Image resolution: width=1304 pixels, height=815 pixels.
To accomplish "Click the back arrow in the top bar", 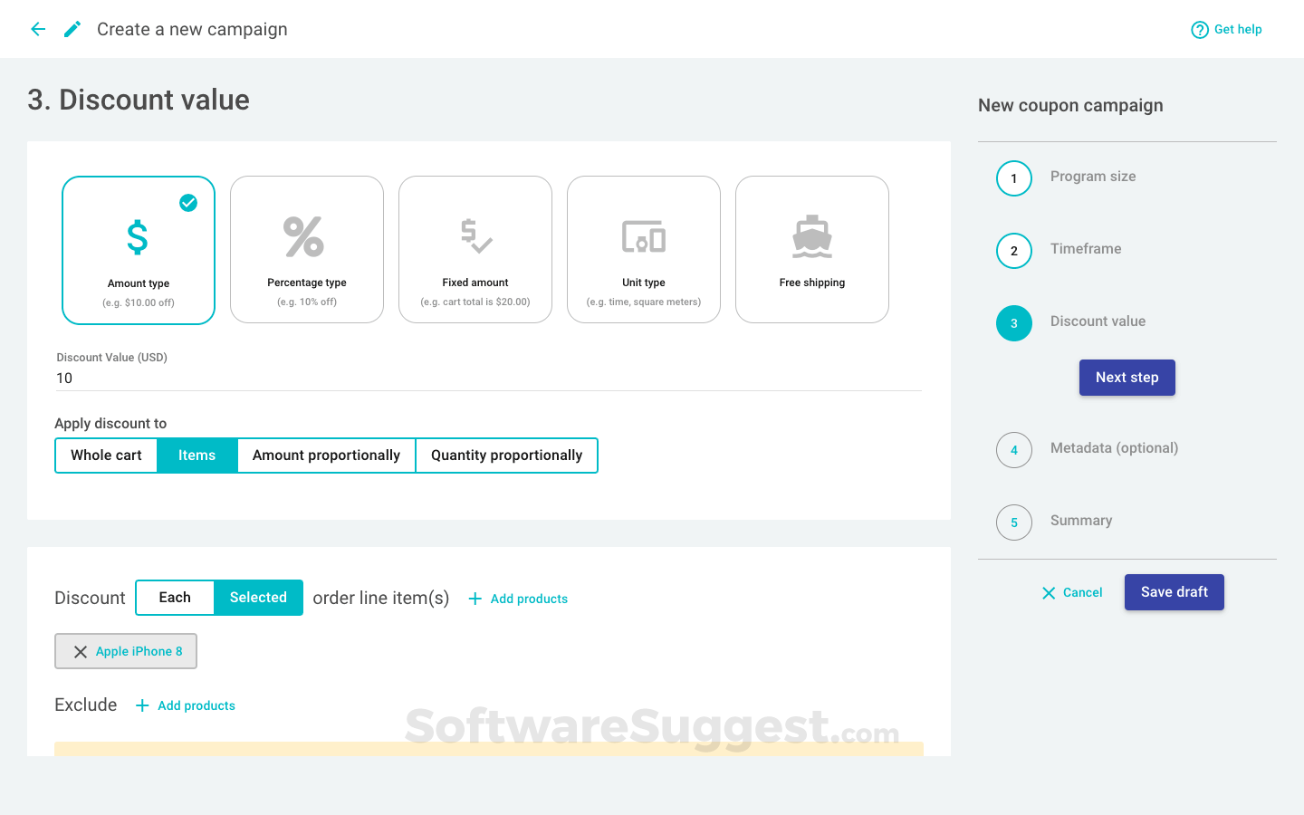I will click(x=37, y=28).
